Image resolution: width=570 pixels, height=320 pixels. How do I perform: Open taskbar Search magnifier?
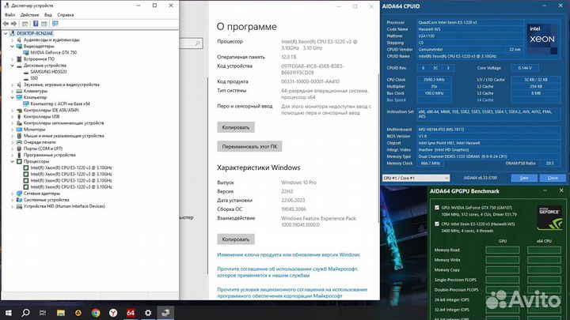click(25, 312)
